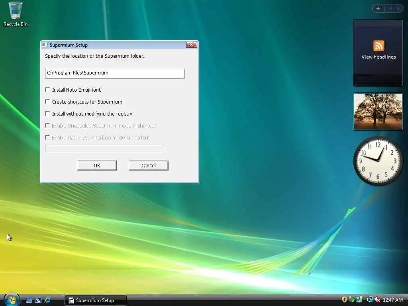Close the Supermium Setup dialog

192,45
